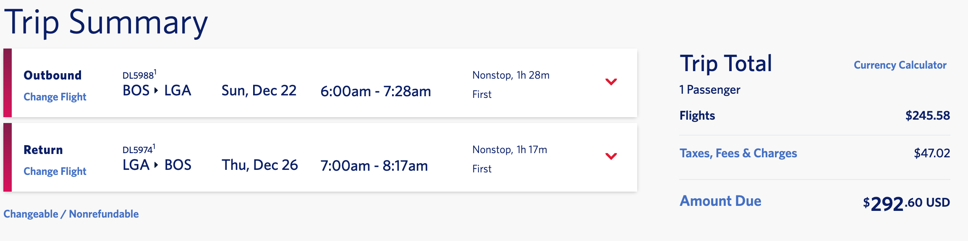Click the footnote marker on DL5988

[x=155, y=72]
